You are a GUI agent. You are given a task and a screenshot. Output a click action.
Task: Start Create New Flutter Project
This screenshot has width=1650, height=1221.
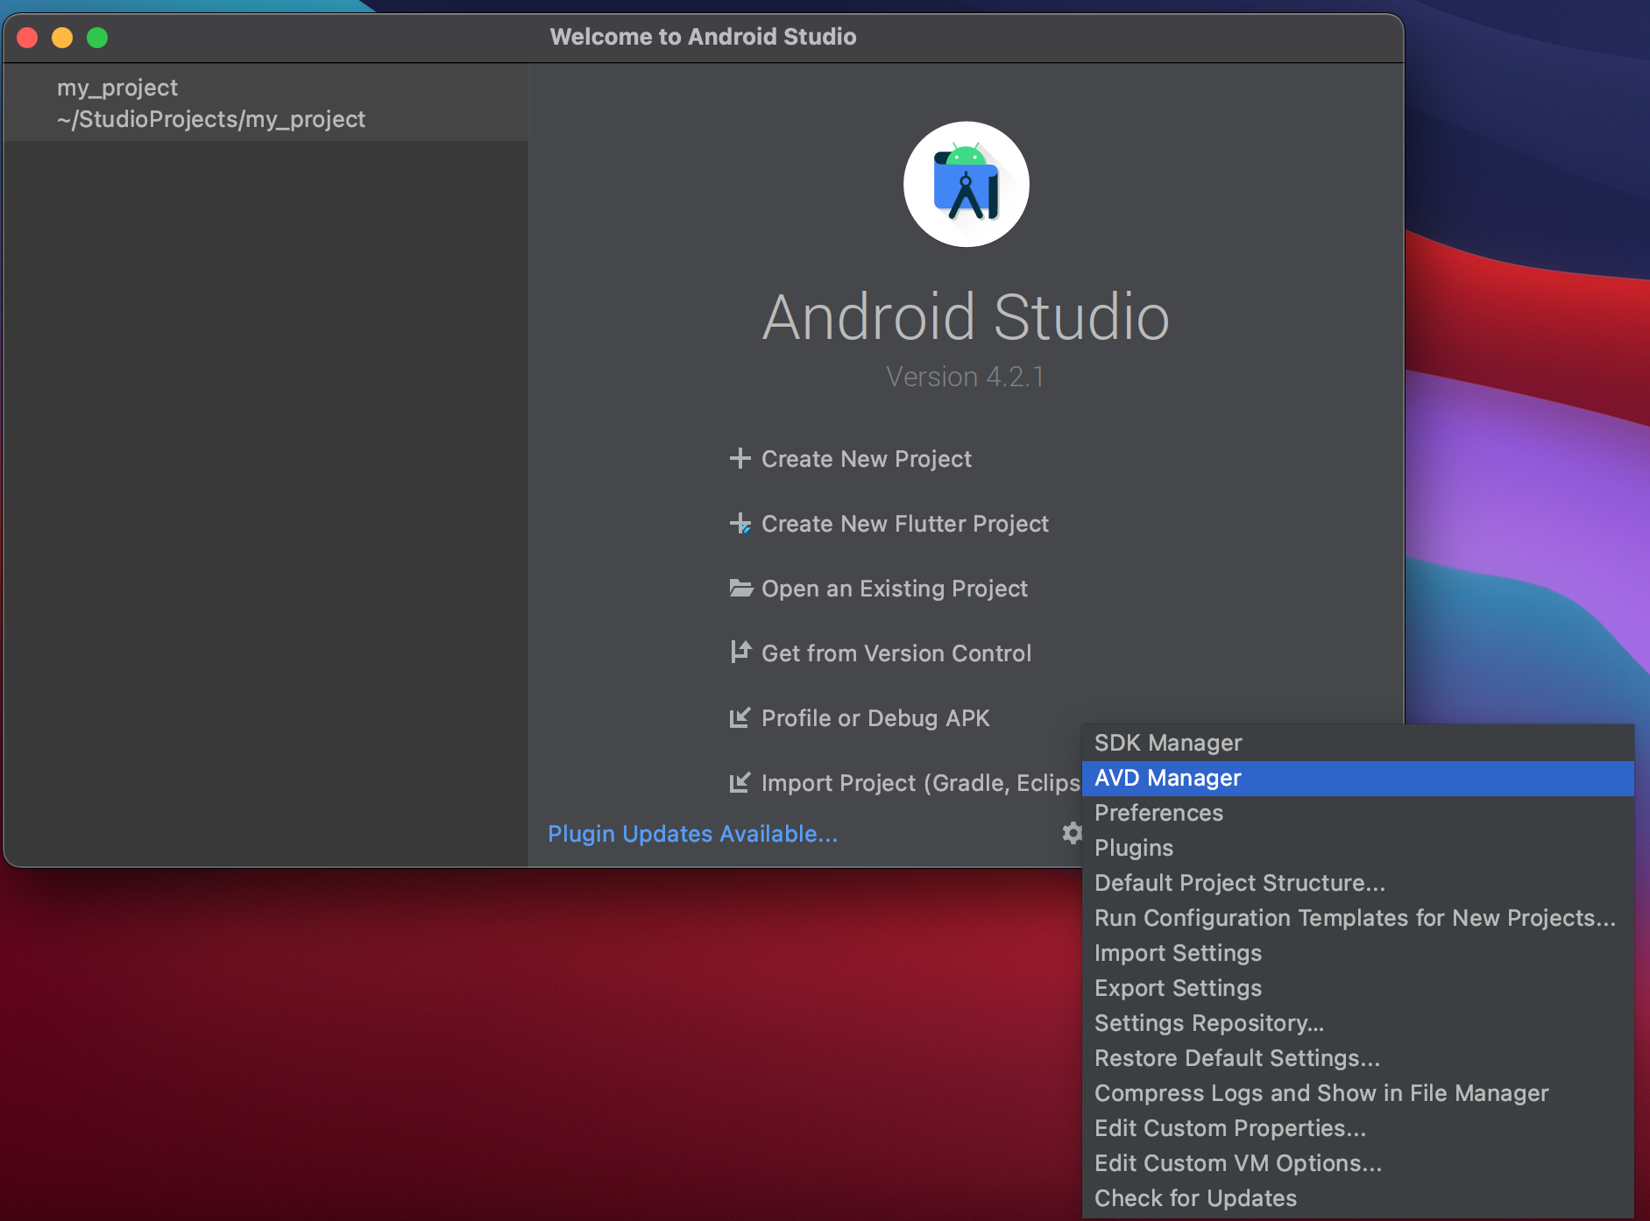905,524
